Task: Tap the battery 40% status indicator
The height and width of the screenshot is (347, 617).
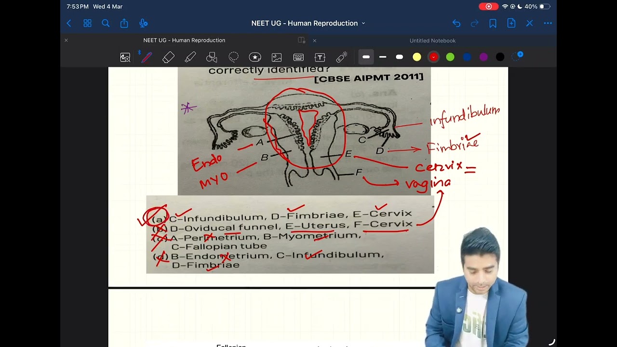Action: click(537, 6)
